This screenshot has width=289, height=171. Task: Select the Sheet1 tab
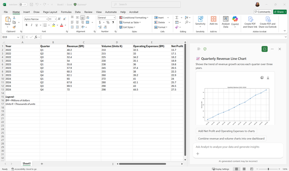[27, 163]
